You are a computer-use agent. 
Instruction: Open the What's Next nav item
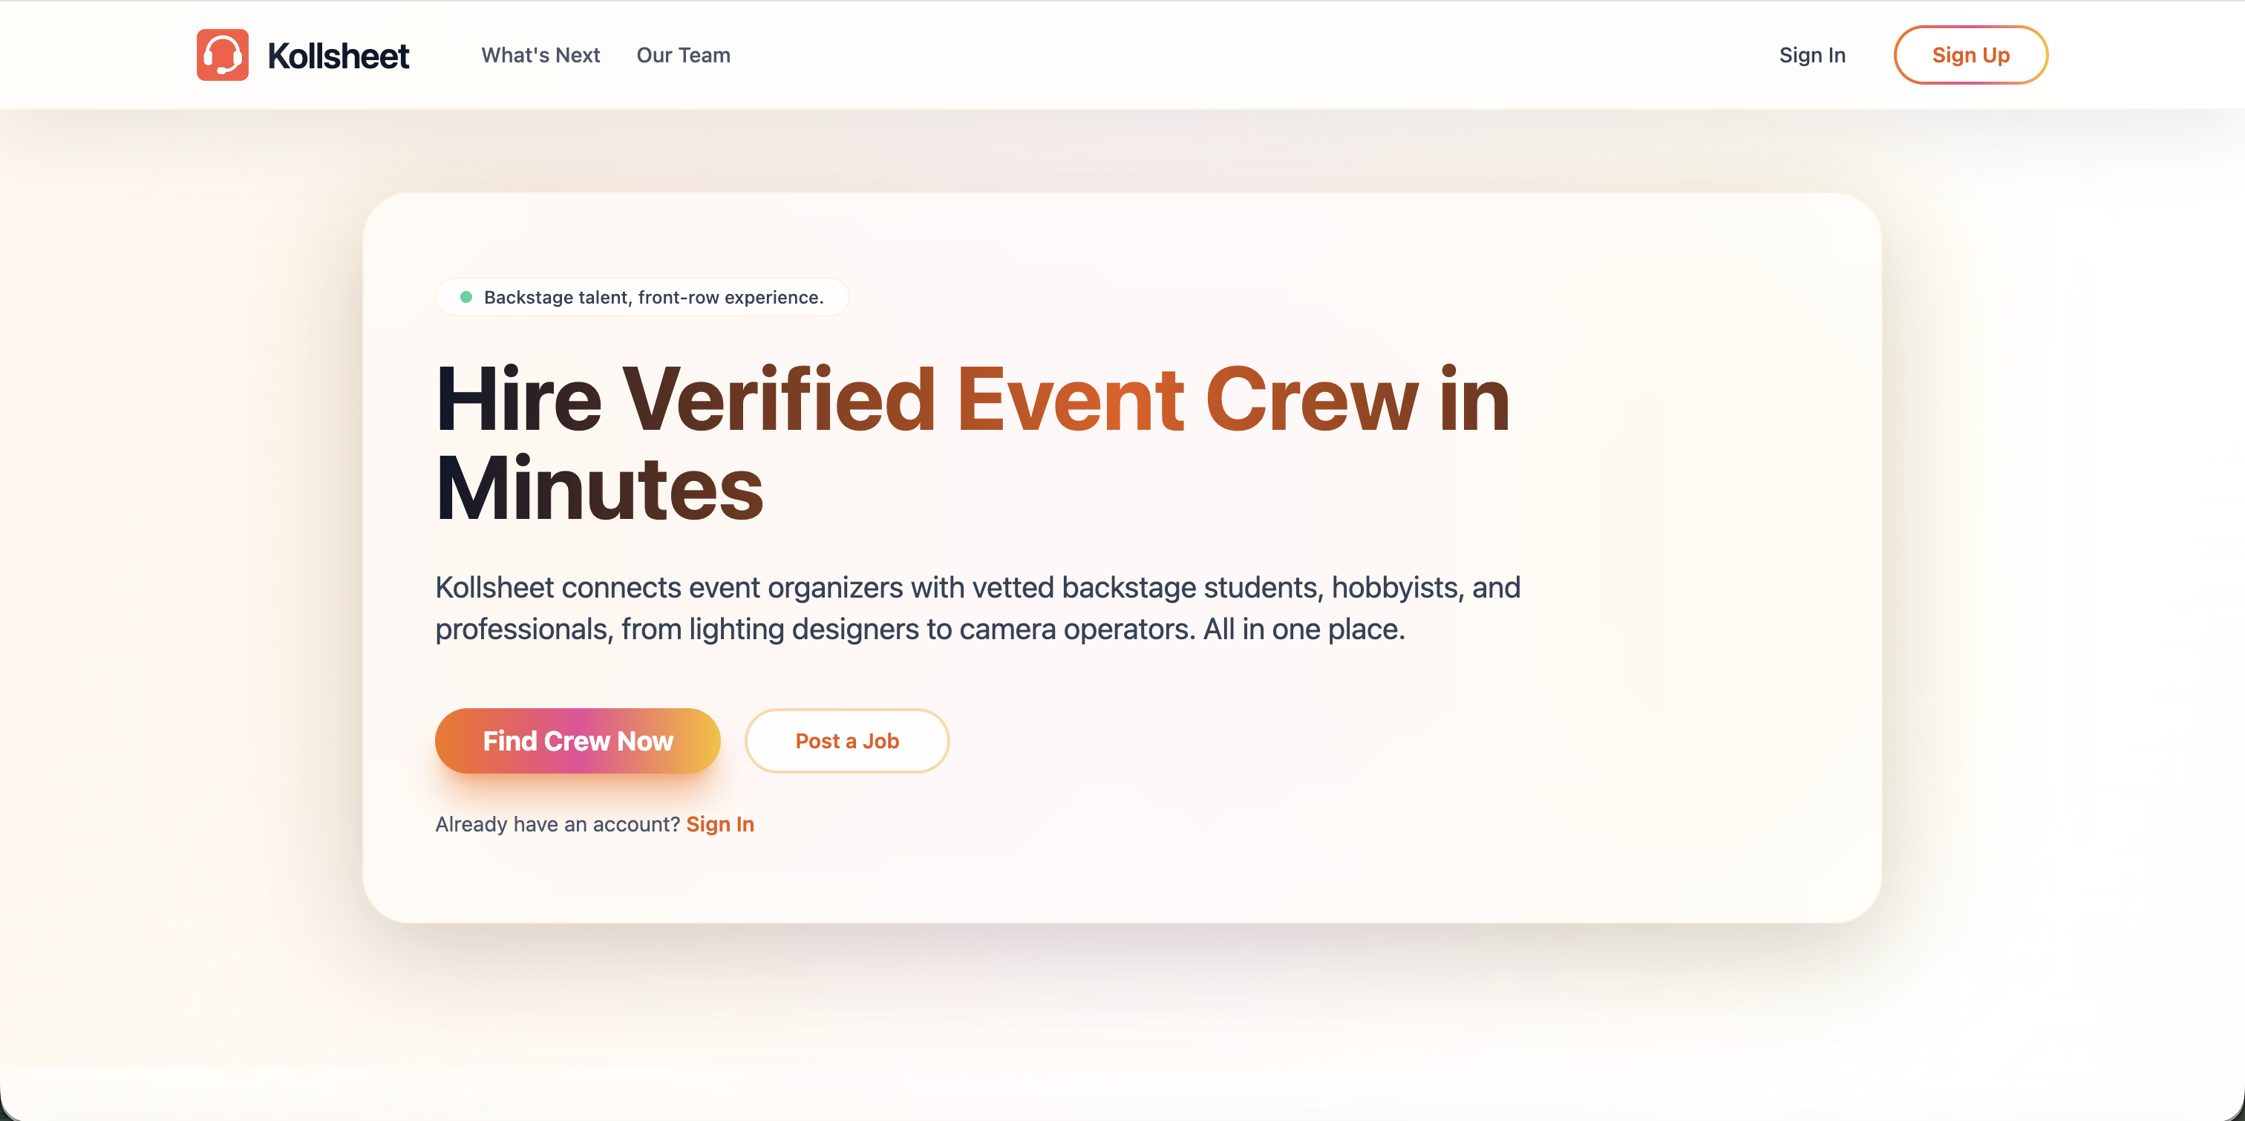pyautogui.click(x=540, y=55)
